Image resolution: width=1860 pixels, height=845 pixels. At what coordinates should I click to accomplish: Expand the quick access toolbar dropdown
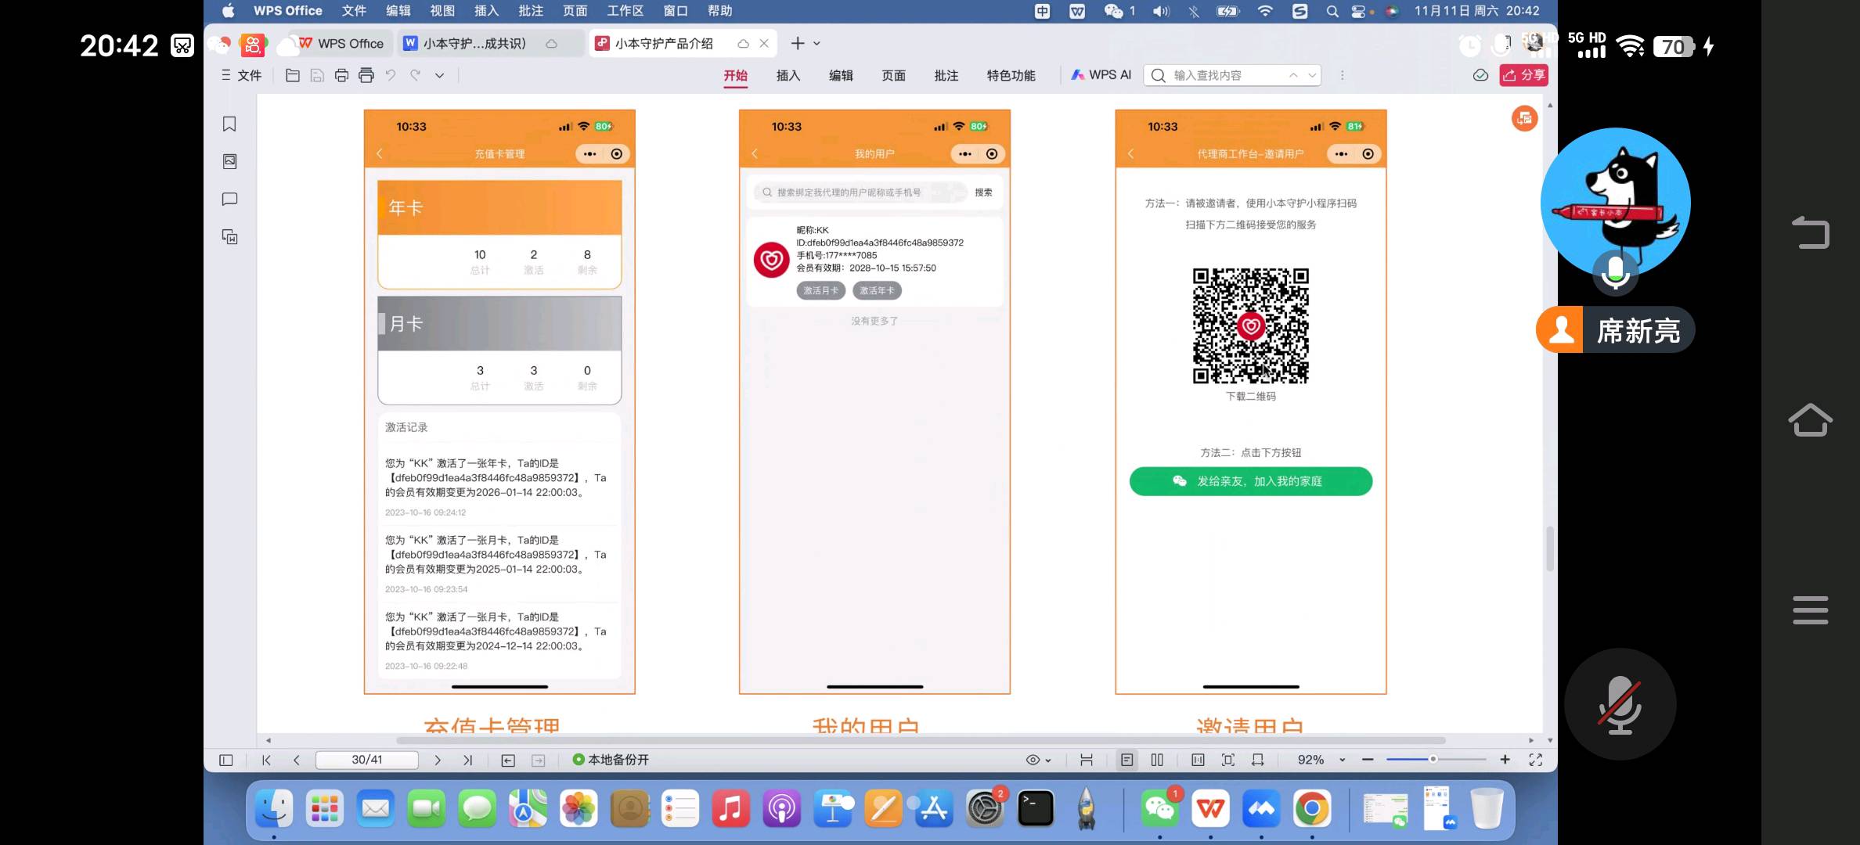(x=440, y=75)
